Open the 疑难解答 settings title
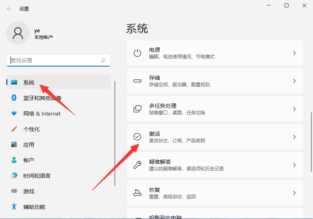The width and height of the screenshot is (313, 219). (x=160, y=161)
